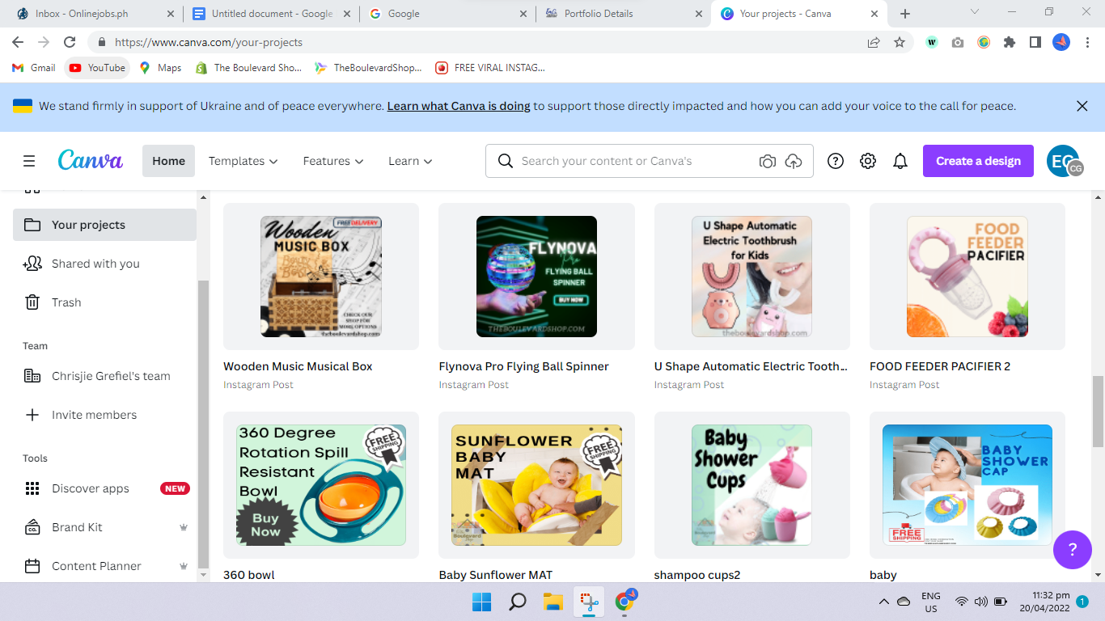Select Home in the Canva header
The width and height of the screenshot is (1105, 621).
pos(168,161)
